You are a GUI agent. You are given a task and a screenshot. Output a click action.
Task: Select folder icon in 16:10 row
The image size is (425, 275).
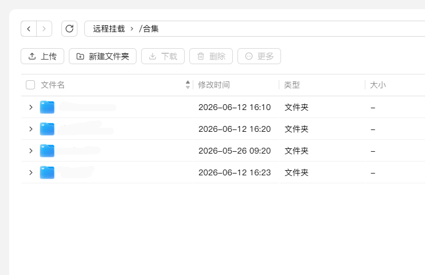(47, 107)
